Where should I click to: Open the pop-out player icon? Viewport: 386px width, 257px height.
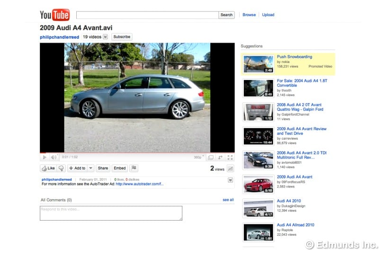coord(221,158)
